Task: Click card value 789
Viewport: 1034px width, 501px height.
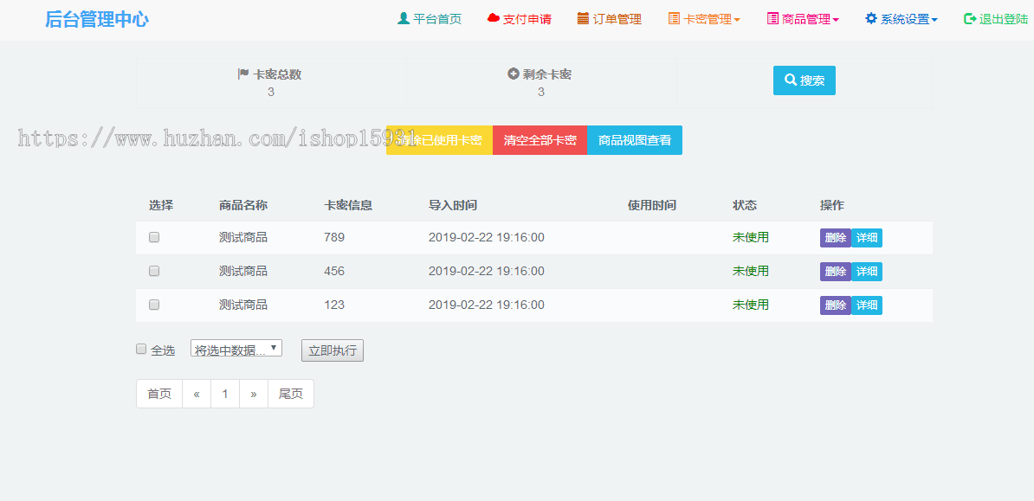Action: [x=334, y=237]
